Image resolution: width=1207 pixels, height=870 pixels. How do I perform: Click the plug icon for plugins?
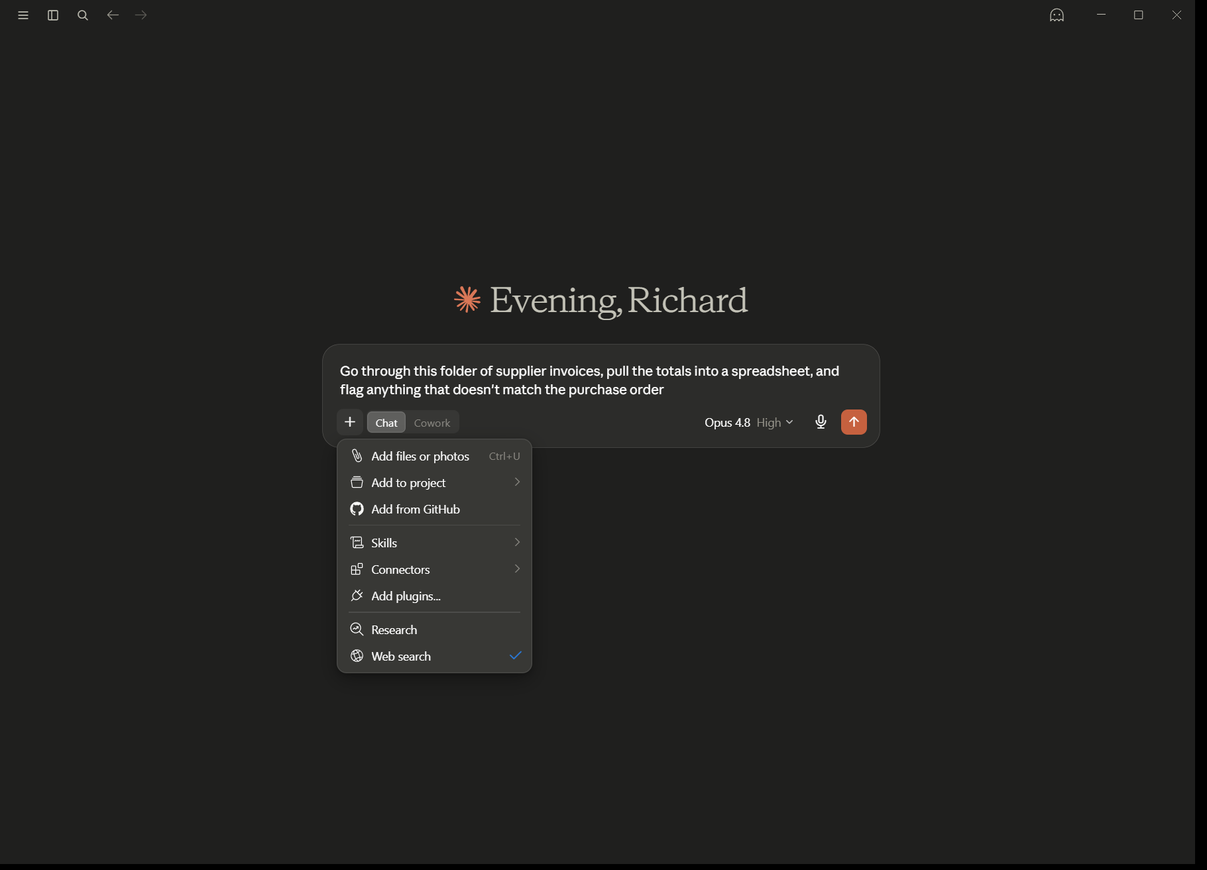(x=357, y=596)
